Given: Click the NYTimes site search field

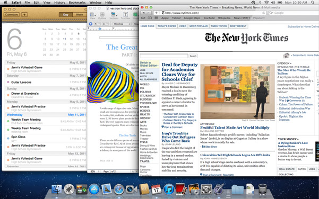Looking at the screenshot, I should [x=164, y=56].
